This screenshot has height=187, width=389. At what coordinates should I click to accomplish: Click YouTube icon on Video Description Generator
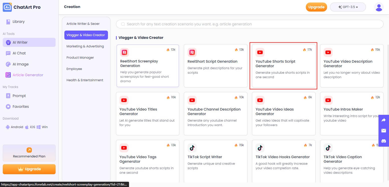(328, 52)
